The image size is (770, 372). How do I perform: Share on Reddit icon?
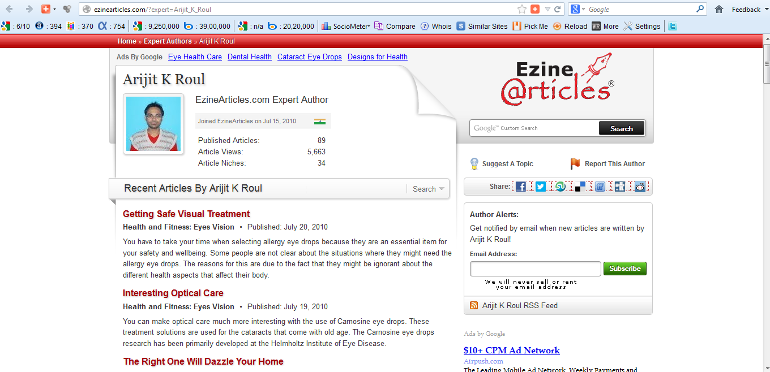tap(640, 187)
